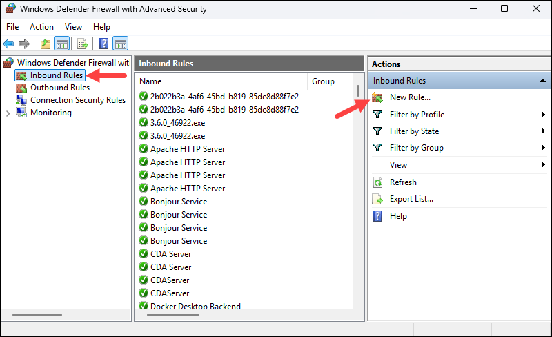This screenshot has width=552, height=337.
Task: Click the Refresh action icon
Action: (x=377, y=182)
